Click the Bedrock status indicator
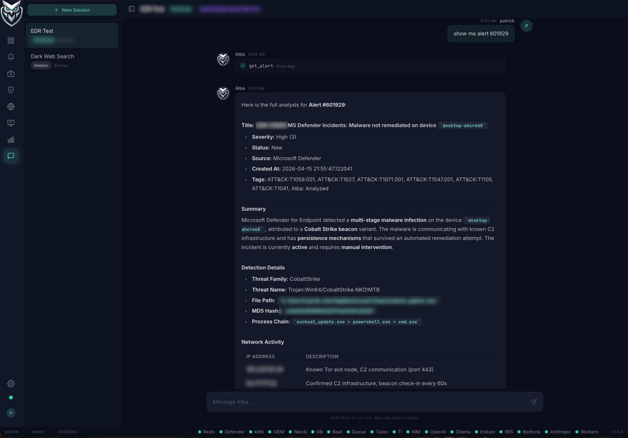 tap(529, 432)
